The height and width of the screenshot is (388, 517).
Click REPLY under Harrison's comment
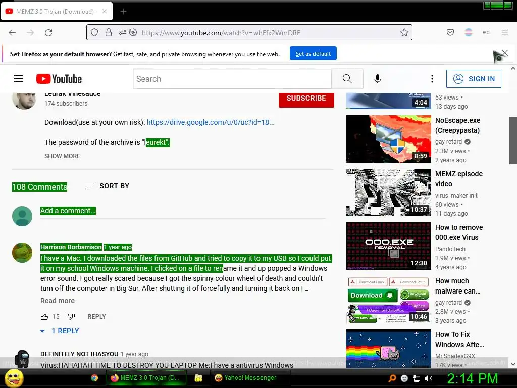[x=96, y=317]
